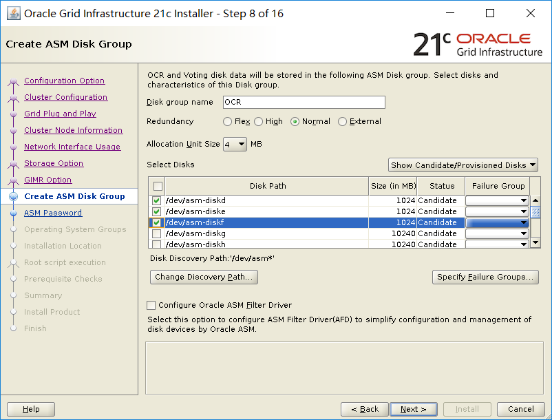Select the /dev/asm-diskg path row

pyautogui.click(x=266, y=233)
